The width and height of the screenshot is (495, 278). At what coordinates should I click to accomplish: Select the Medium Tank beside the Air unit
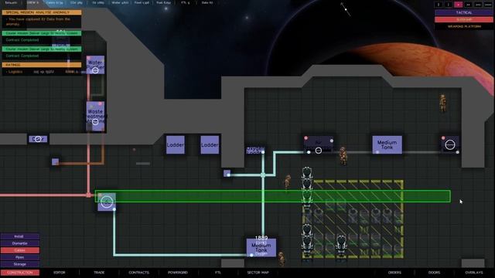tap(387, 144)
